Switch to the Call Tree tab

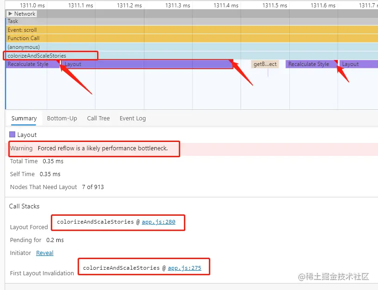pos(98,118)
